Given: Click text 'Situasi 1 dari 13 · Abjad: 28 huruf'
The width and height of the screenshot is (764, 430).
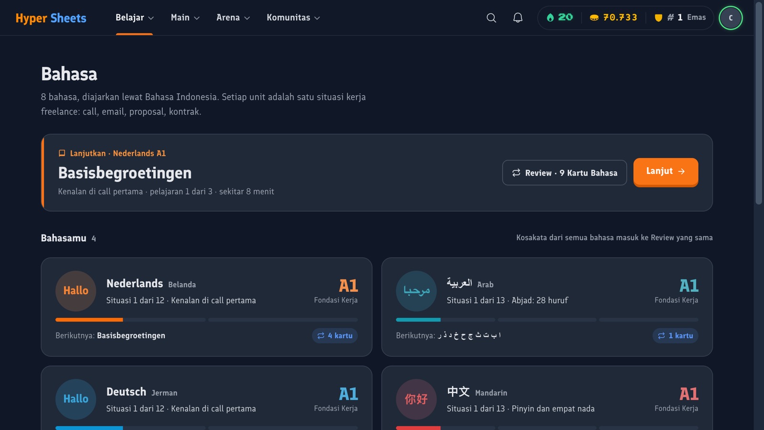Looking at the screenshot, I should click(x=507, y=301).
